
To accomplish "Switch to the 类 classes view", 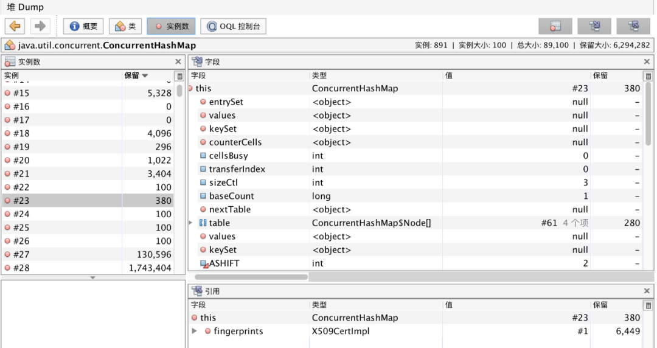I will pyautogui.click(x=125, y=26).
